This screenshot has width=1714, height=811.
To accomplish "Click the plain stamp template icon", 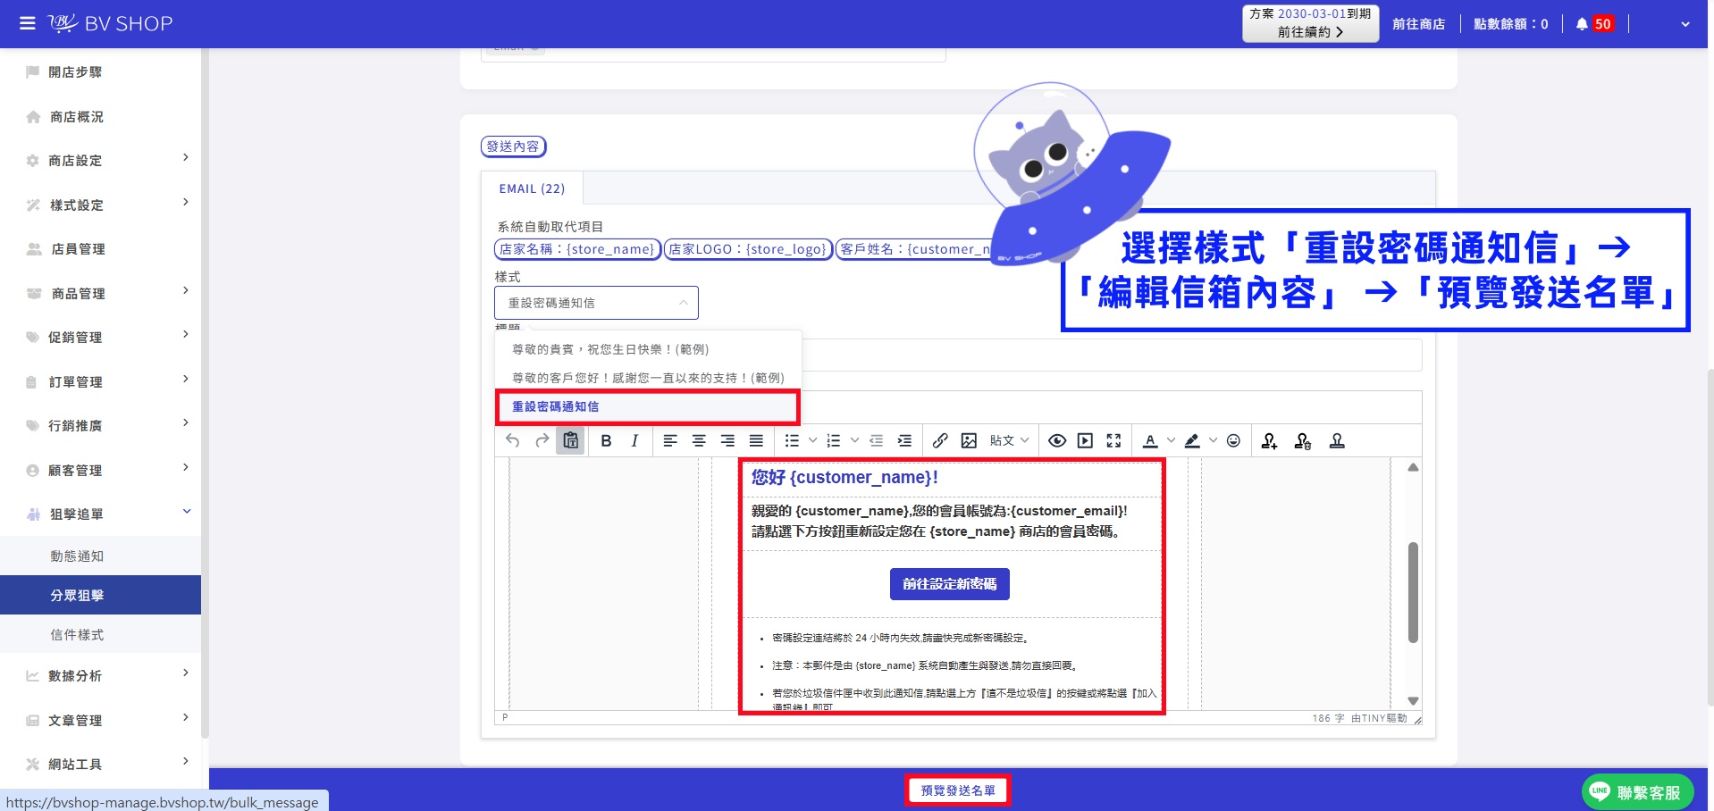I will [x=1337, y=440].
